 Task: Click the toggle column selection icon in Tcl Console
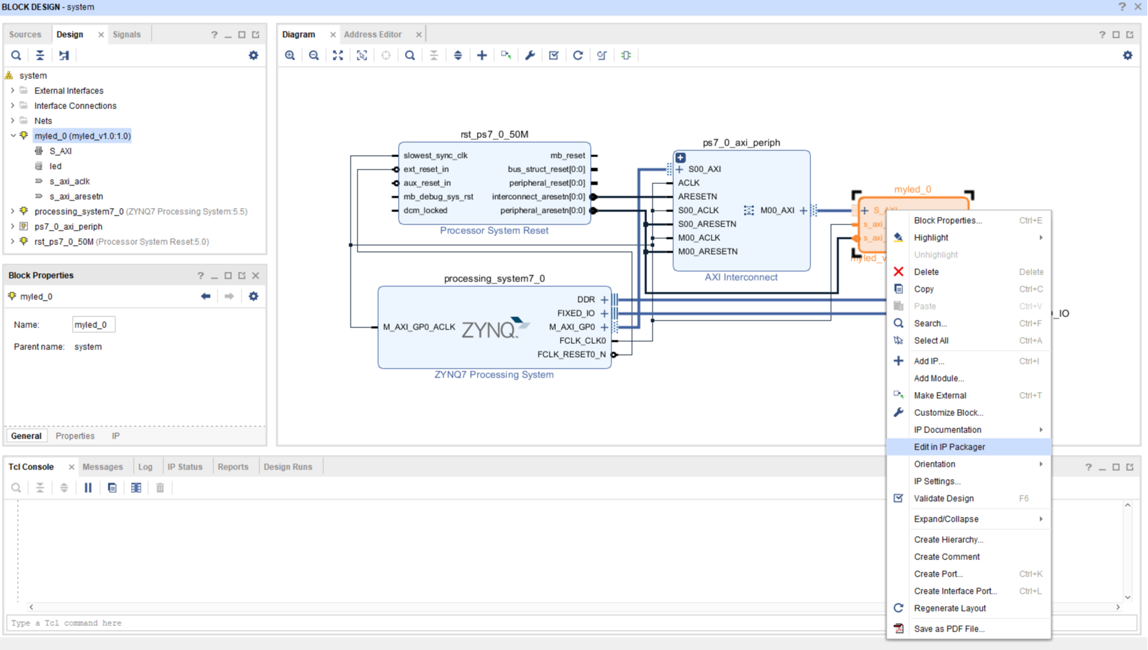click(137, 488)
